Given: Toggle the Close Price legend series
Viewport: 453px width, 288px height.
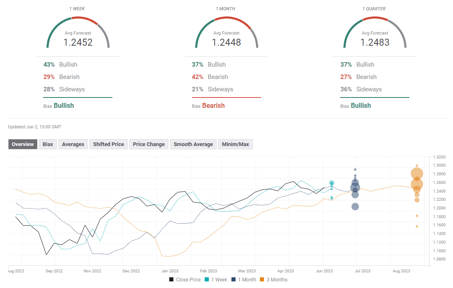Looking at the screenshot, I should click(185, 280).
